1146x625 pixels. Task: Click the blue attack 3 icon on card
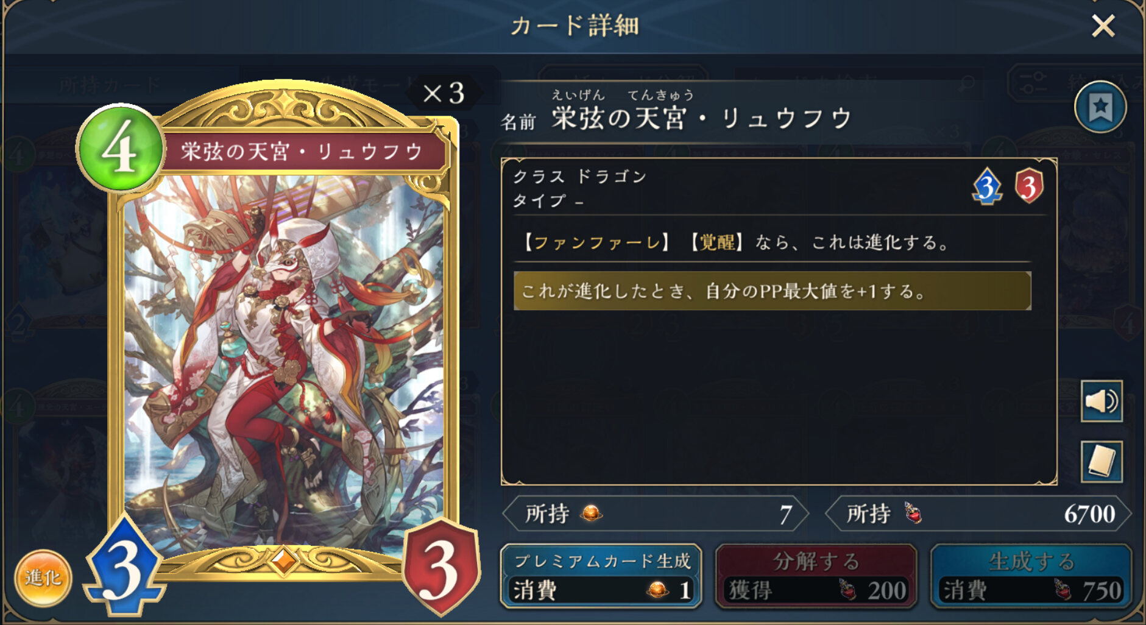[x=125, y=565]
